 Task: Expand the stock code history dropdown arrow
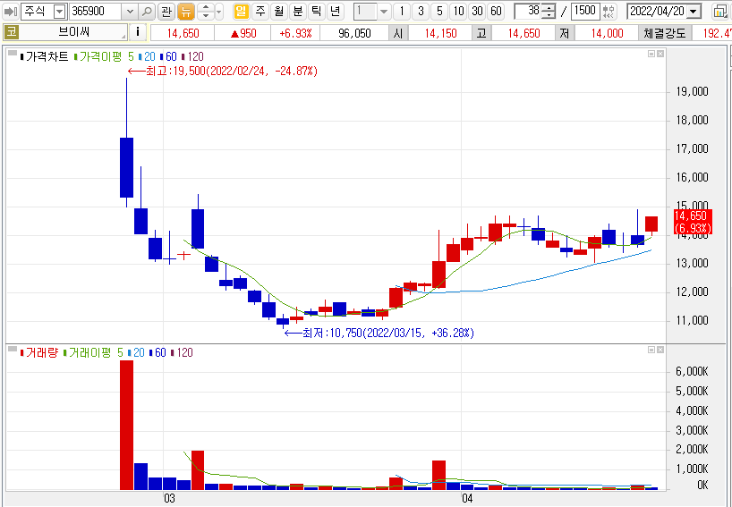coord(130,12)
